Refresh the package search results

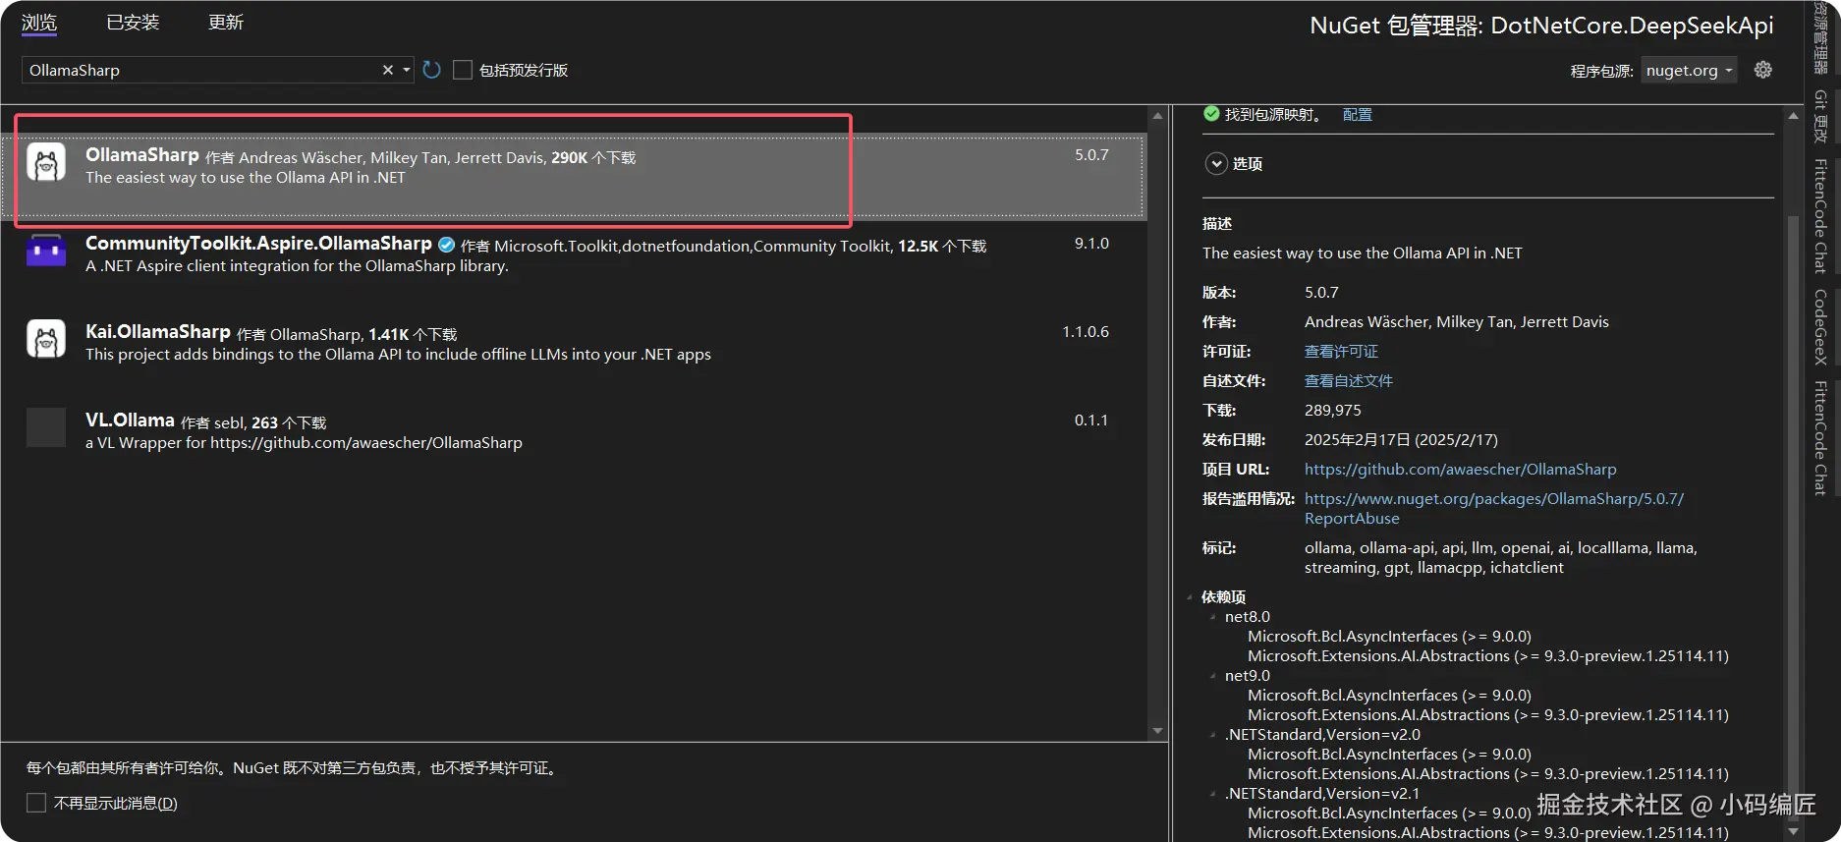point(431,70)
